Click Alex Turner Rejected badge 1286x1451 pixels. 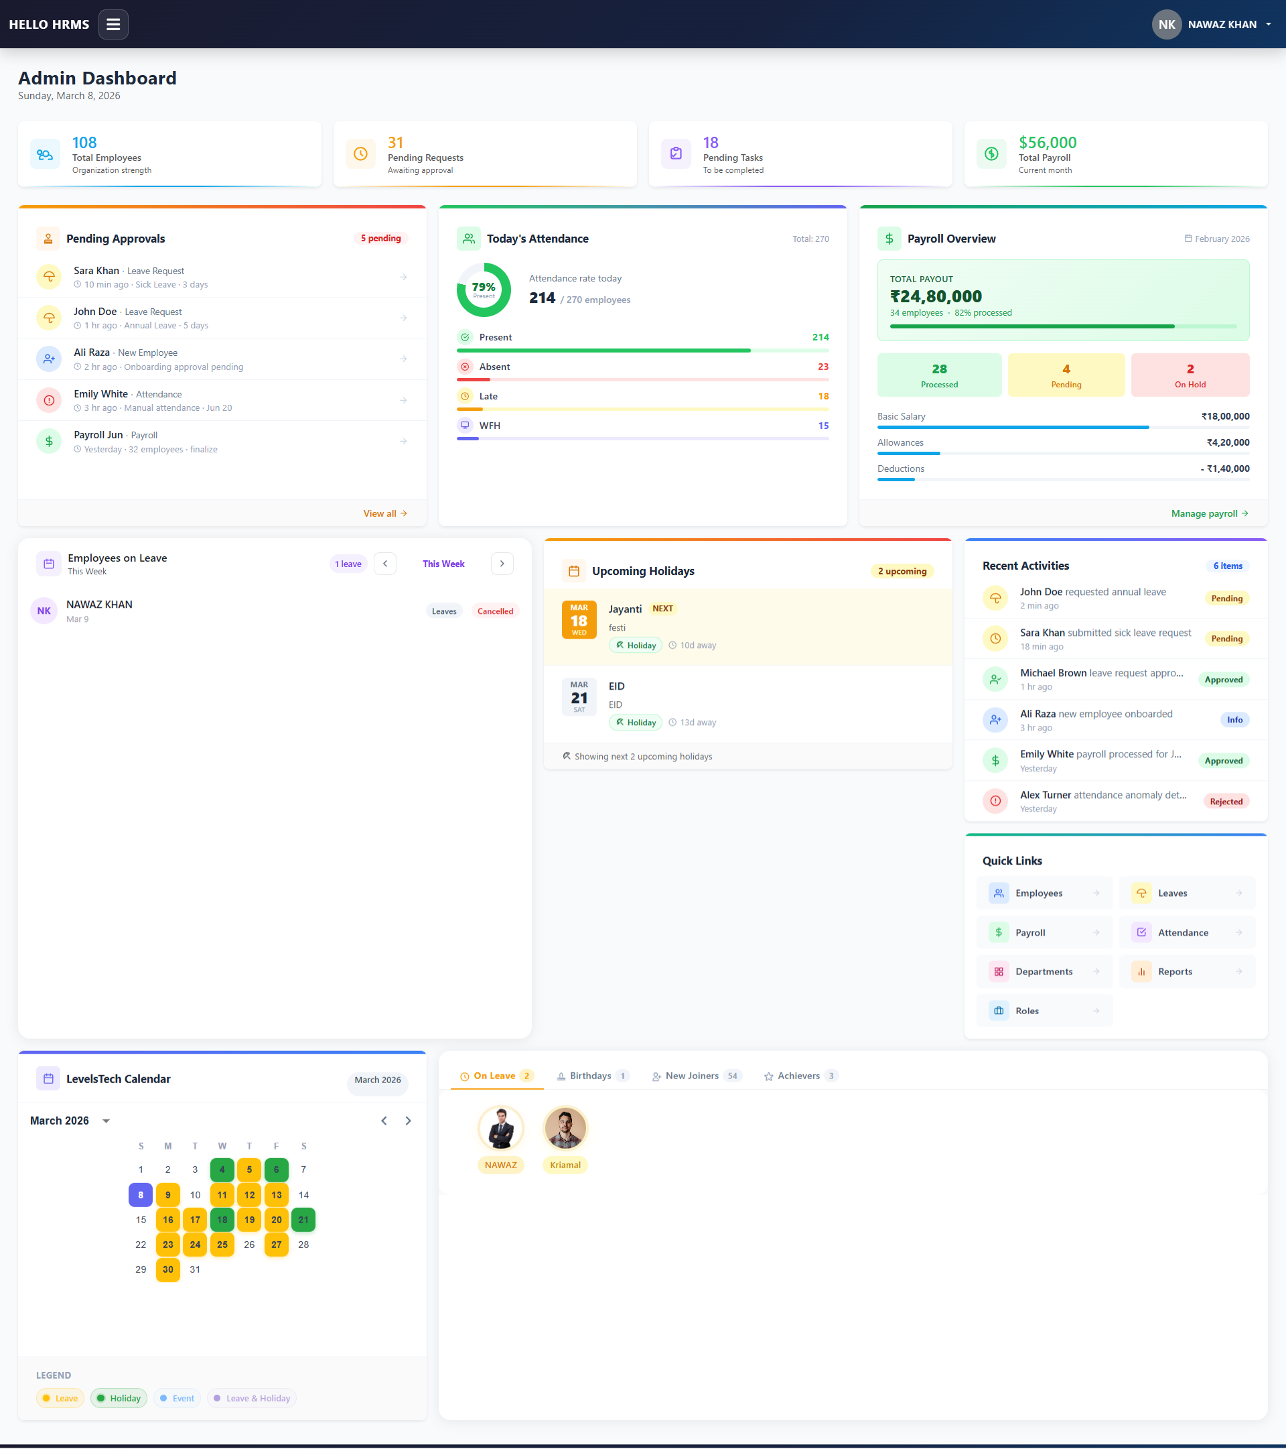1226,802
